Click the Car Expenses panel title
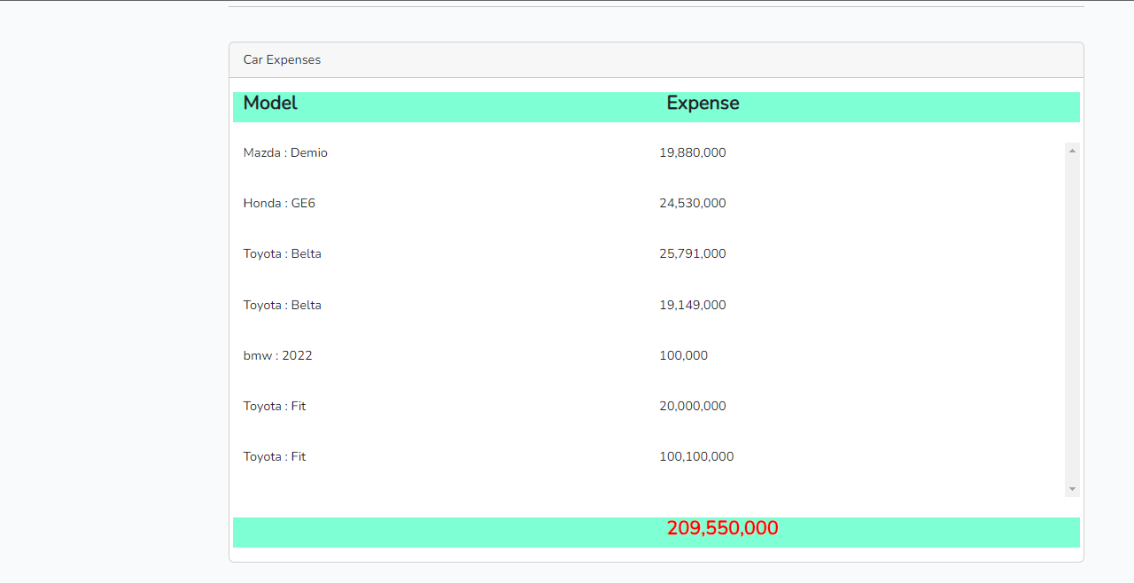Screen dimensions: 1134x583 282,60
